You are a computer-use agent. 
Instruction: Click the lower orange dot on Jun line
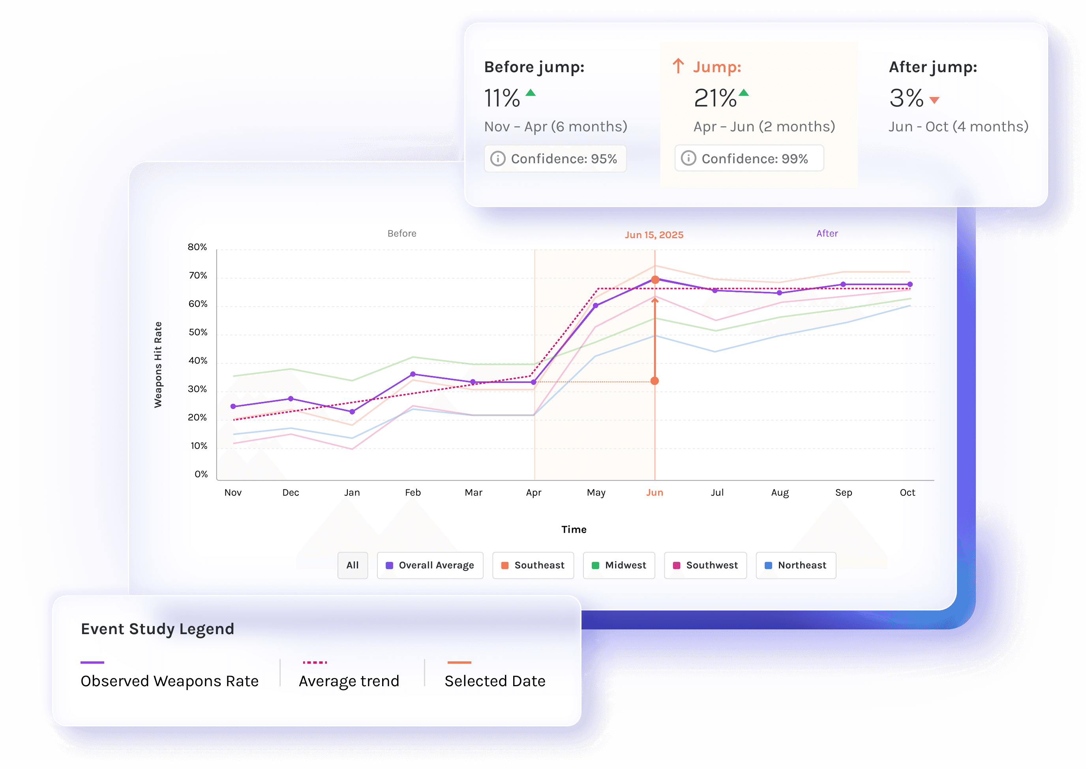click(655, 381)
